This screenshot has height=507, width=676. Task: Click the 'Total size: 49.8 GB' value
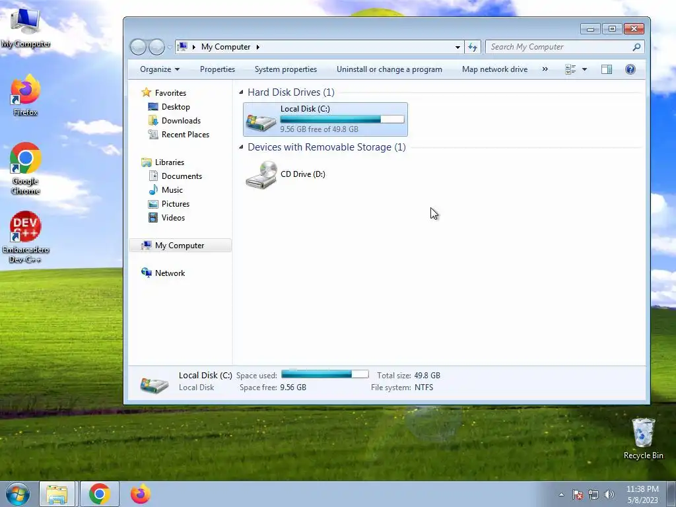[x=427, y=376]
